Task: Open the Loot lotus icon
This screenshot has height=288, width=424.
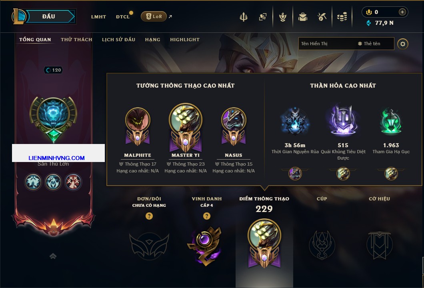Action: pyautogui.click(x=283, y=17)
